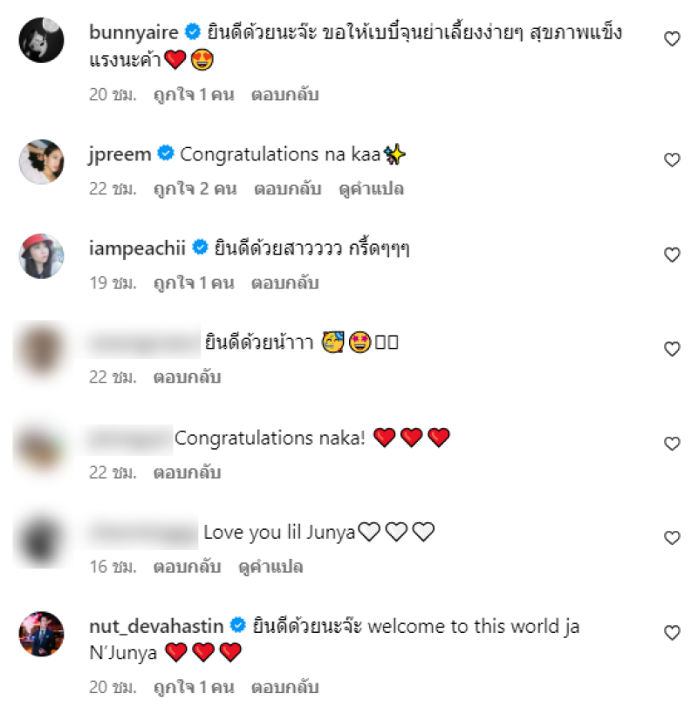Reply to jpreem's comment
This screenshot has width=698, height=727.
pyautogui.click(x=288, y=188)
